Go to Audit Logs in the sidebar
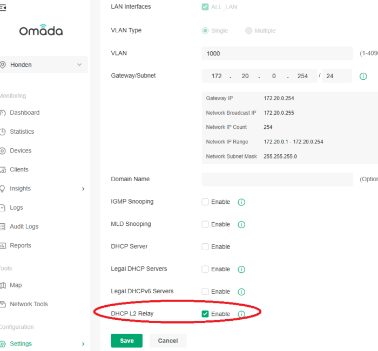 (x=24, y=226)
